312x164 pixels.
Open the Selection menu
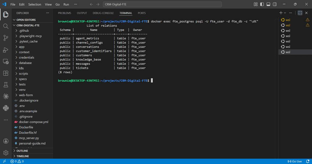[x=35, y=4]
